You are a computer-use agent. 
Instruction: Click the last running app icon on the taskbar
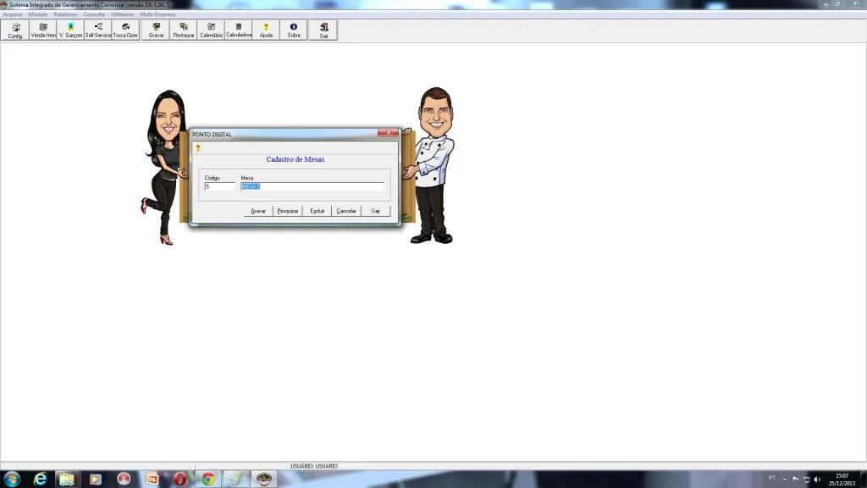(264, 480)
